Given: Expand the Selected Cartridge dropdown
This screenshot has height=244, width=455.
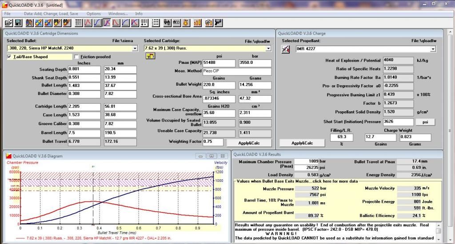Looking at the screenshot, I should [268, 48].
